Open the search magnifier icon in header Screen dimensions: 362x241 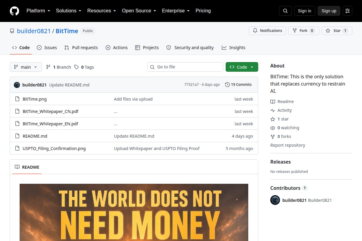(285, 11)
